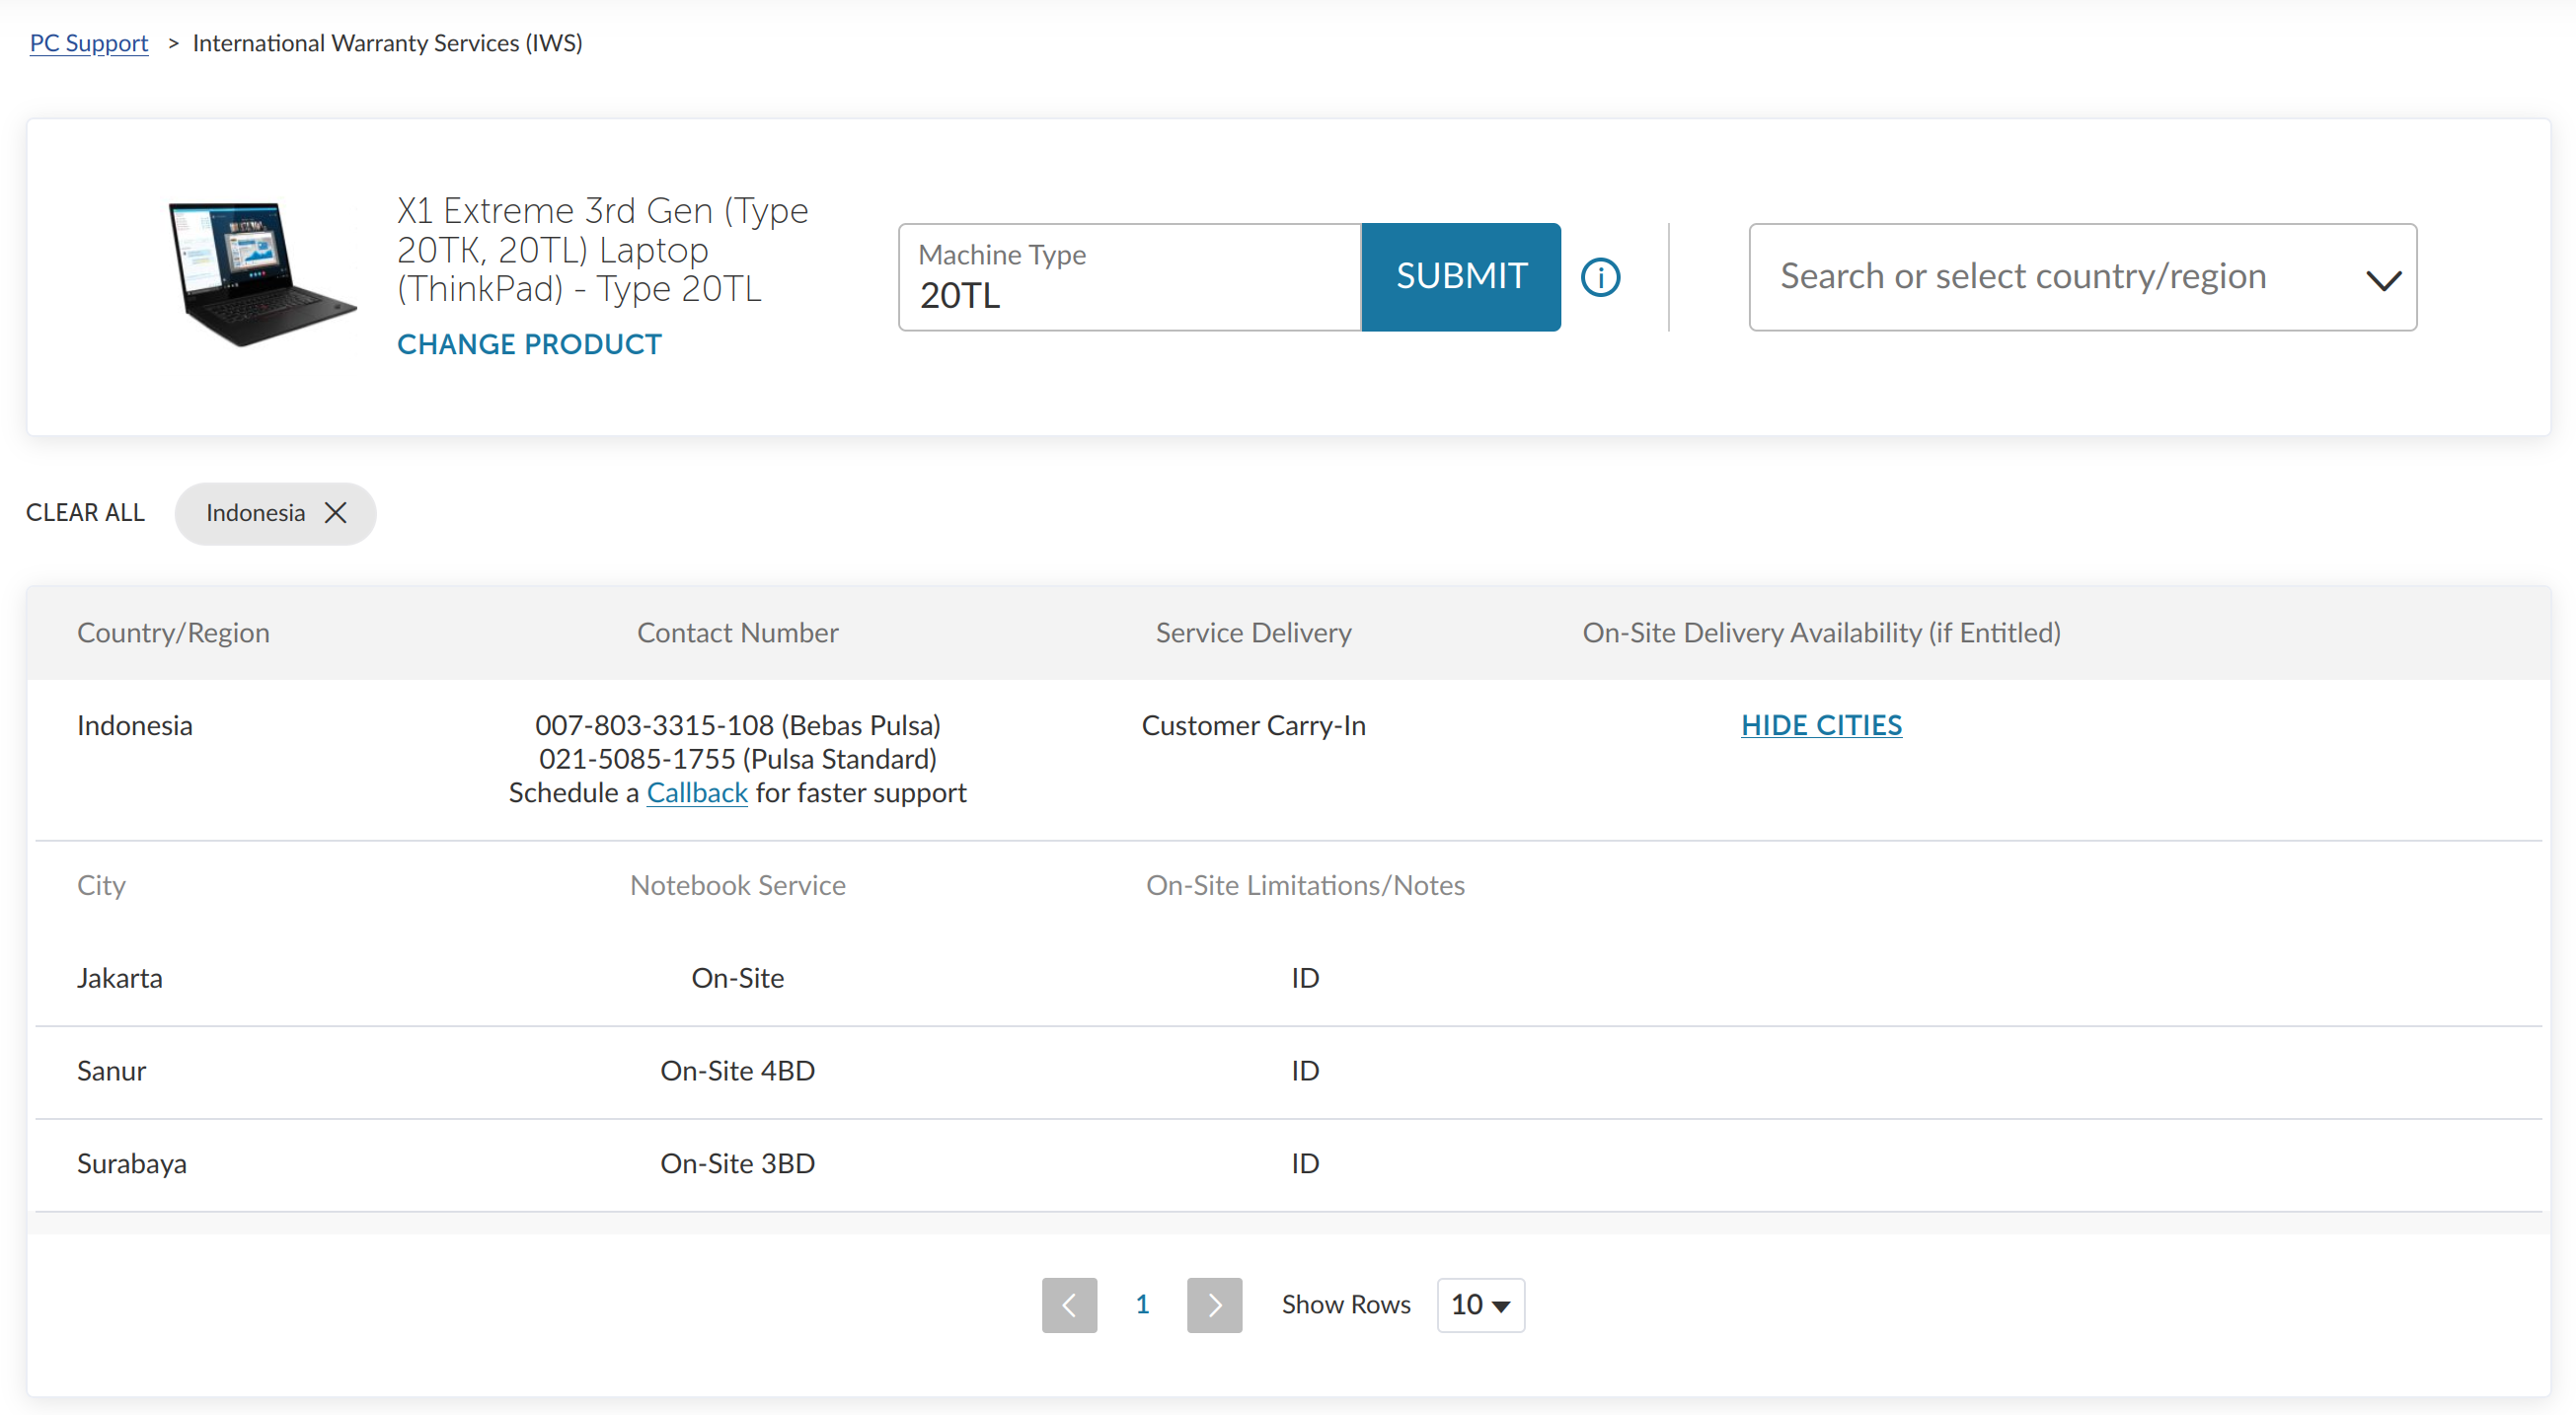Click the Jakarta city cell
Viewport: 2576px width, 1415px height.
coord(120,978)
